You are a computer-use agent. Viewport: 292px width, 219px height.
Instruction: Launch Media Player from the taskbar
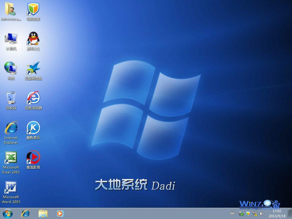(x=60, y=214)
